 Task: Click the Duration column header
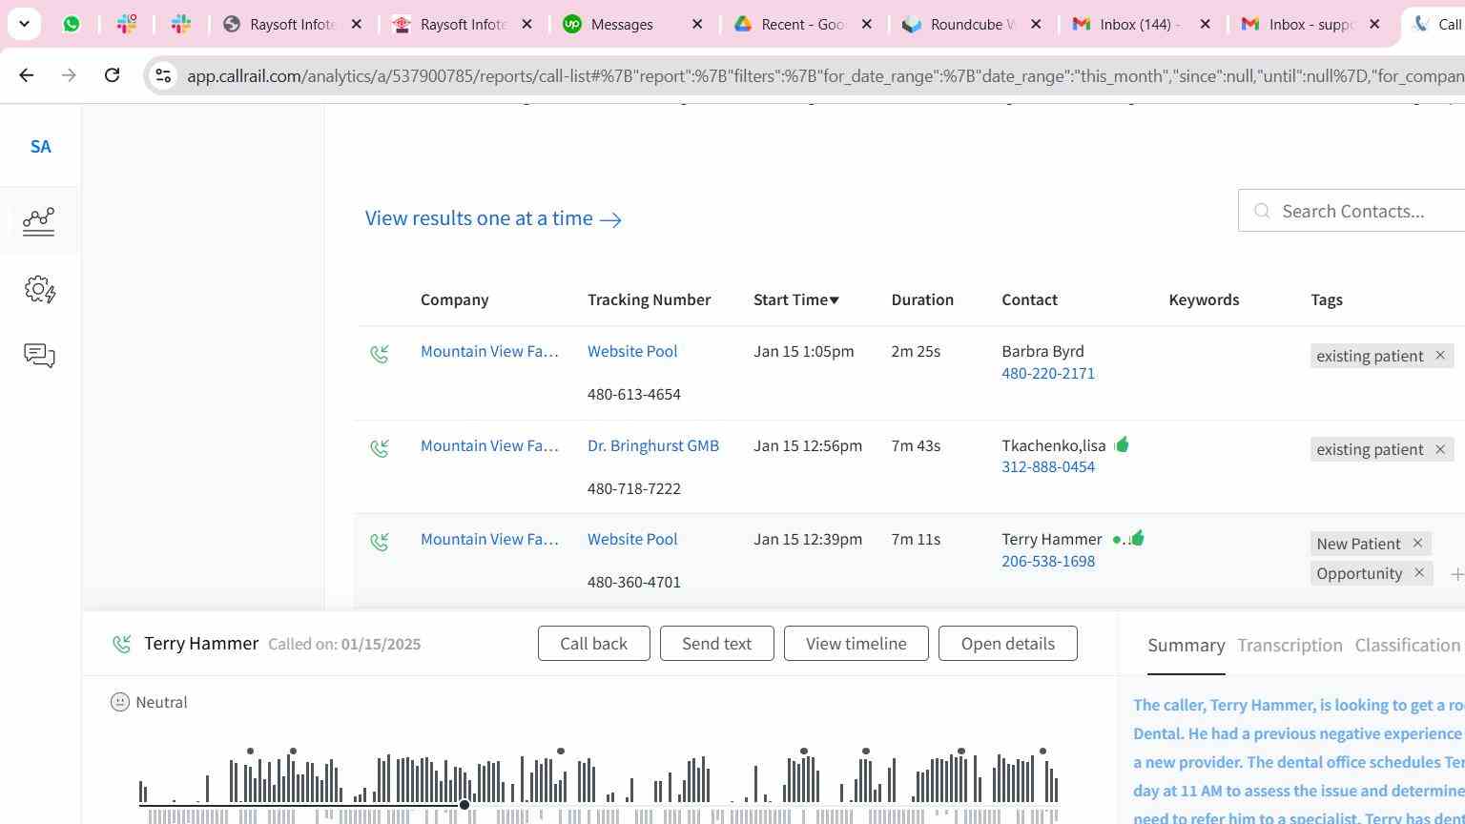(x=922, y=299)
